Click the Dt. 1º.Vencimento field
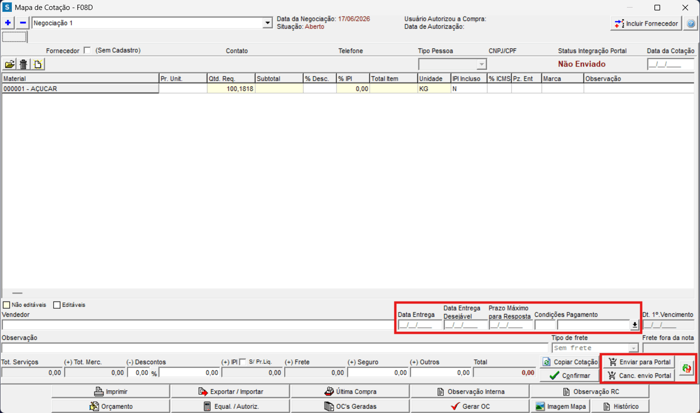This screenshot has height=413, width=700. pyautogui.click(x=669, y=325)
